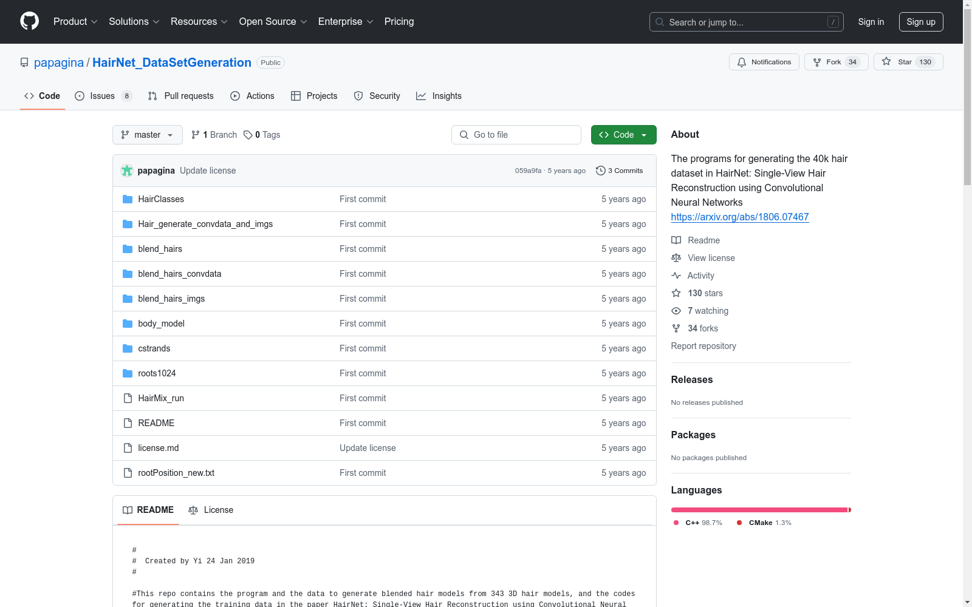Open commit hash 059a9fa
This screenshot has height=607, width=972.
(528, 171)
